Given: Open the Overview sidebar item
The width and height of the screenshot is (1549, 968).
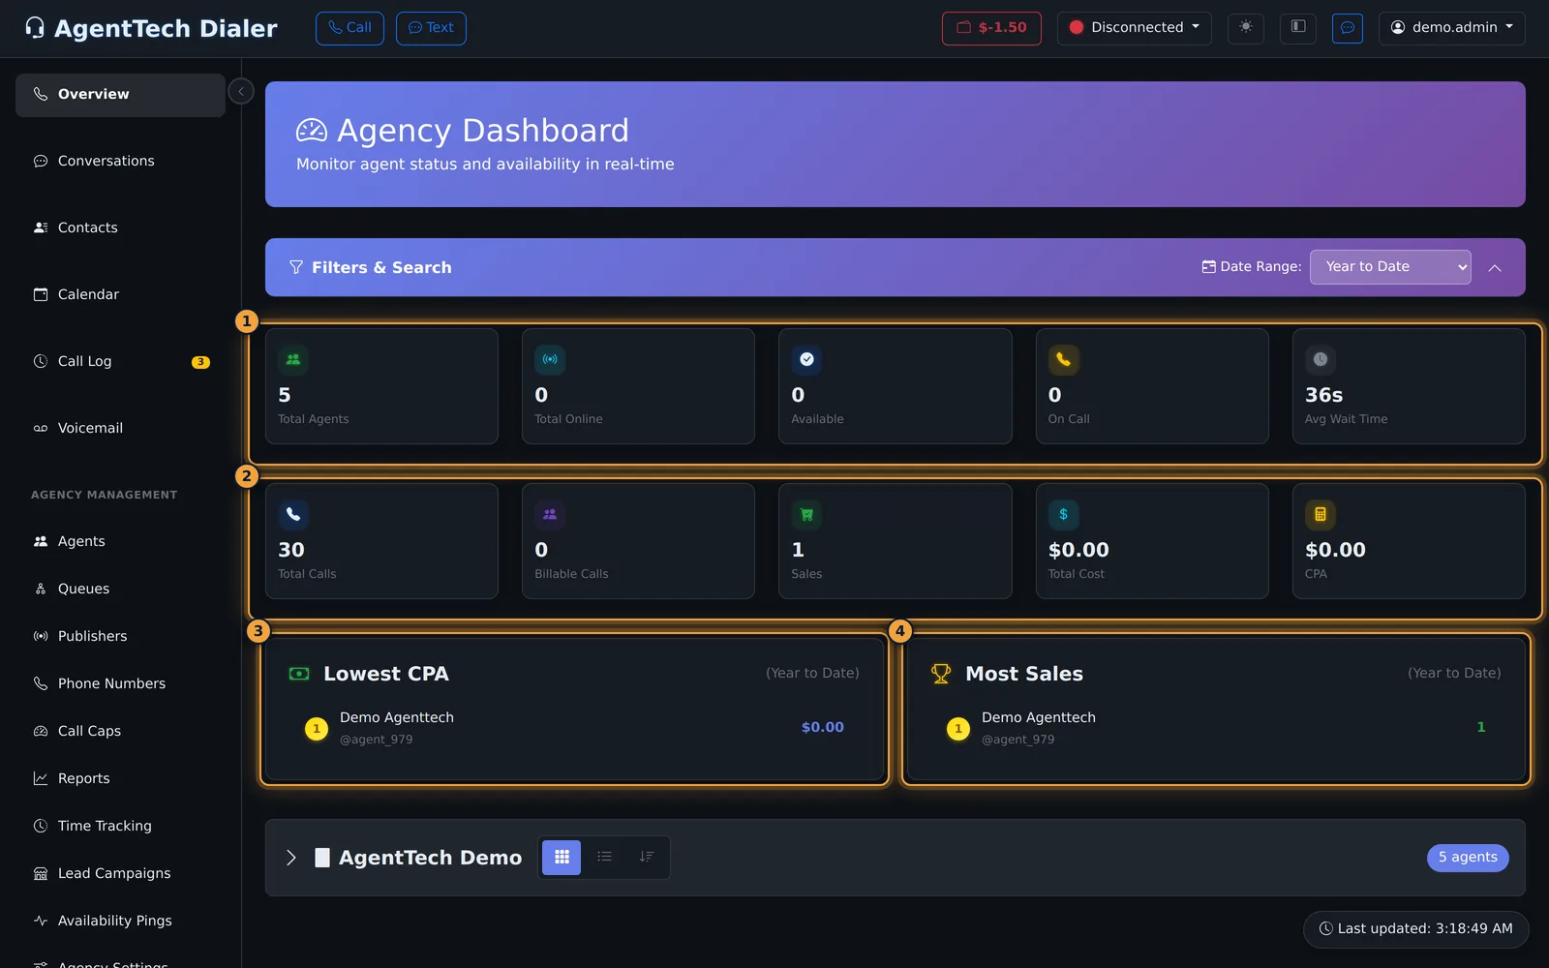Looking at the screenshot, I should [120, 95].
